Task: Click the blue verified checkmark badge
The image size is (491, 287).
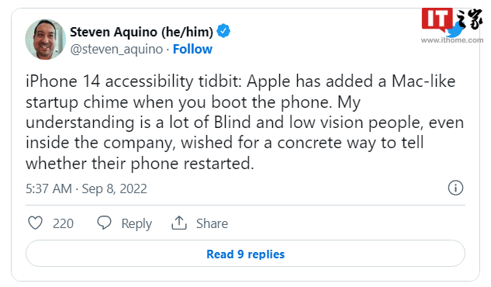Action: 223,31
